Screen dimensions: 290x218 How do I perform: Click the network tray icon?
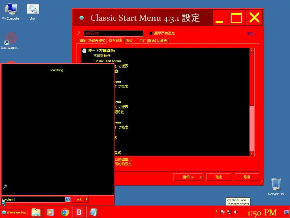pyautogui.click(x=229, y=212)
